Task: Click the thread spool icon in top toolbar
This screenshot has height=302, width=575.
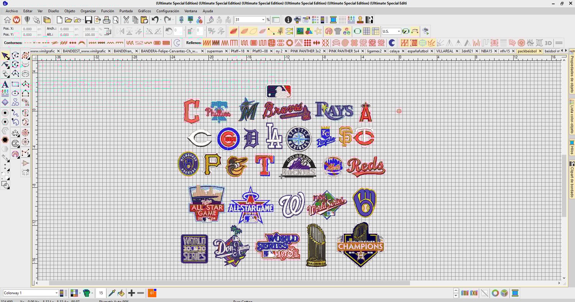Action: (x=333, y=20)
